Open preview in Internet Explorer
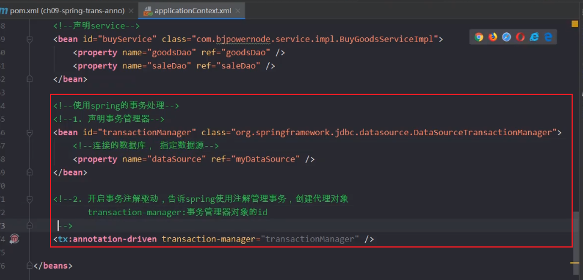This screenshot has width=583, height=280. click(x=534, y=37)
